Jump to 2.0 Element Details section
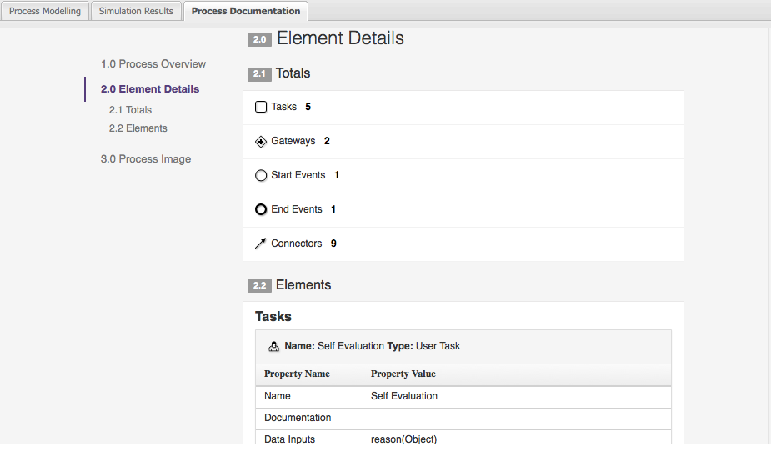This screenshot has height=452, width=771. click(x=150, y=89)
